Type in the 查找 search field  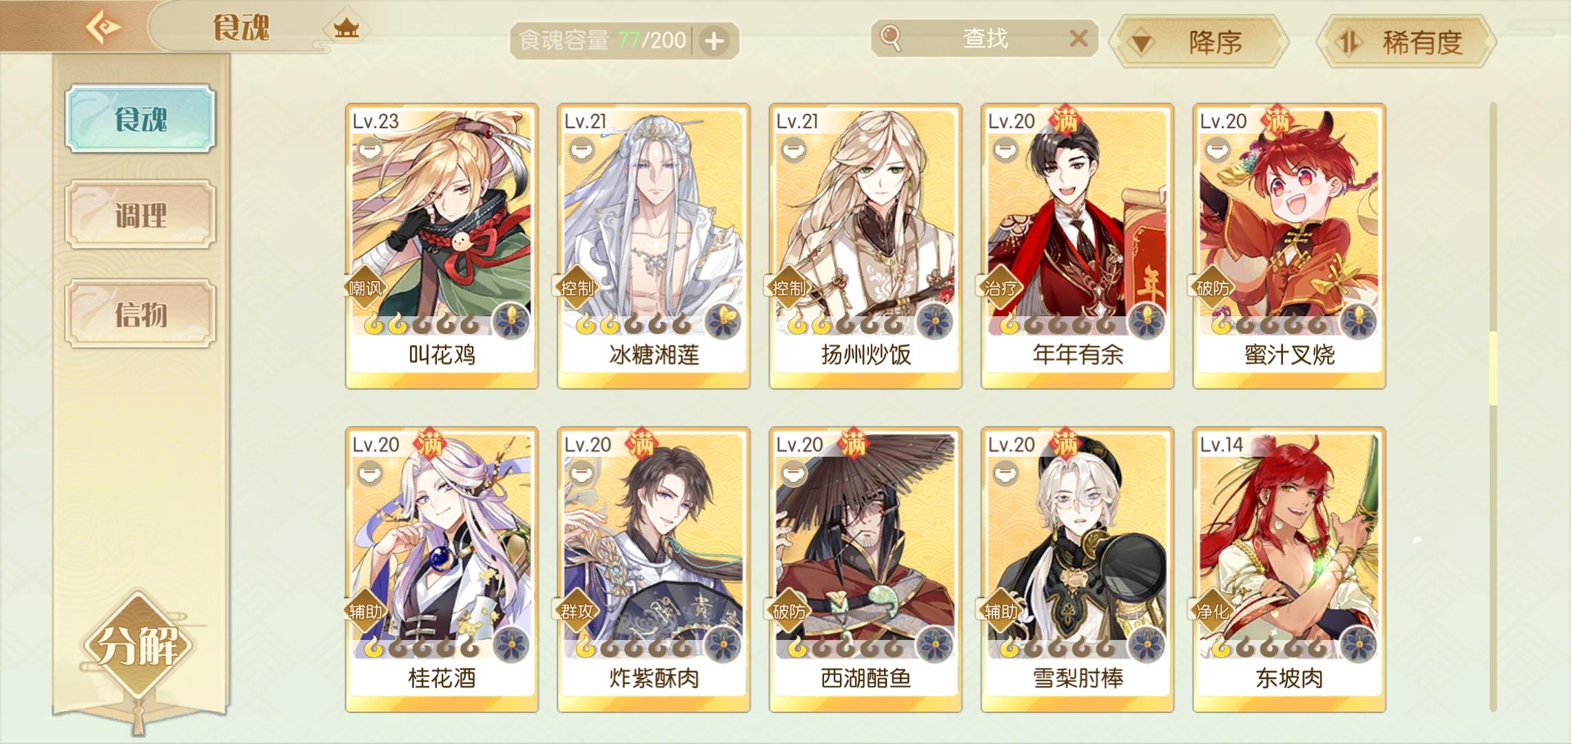pyautogui.click(x=985, y=39)
